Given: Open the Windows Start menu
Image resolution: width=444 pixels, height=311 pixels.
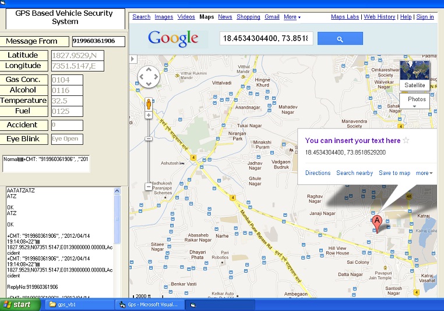Looking at the screenshot, I should click(17, 305).
